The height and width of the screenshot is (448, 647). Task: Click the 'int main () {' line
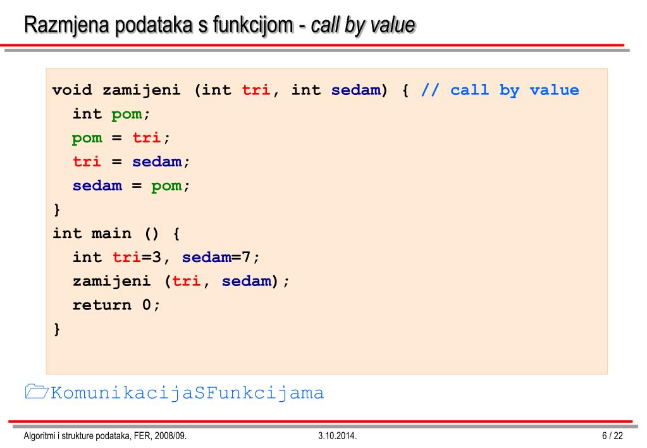point(116,233)
